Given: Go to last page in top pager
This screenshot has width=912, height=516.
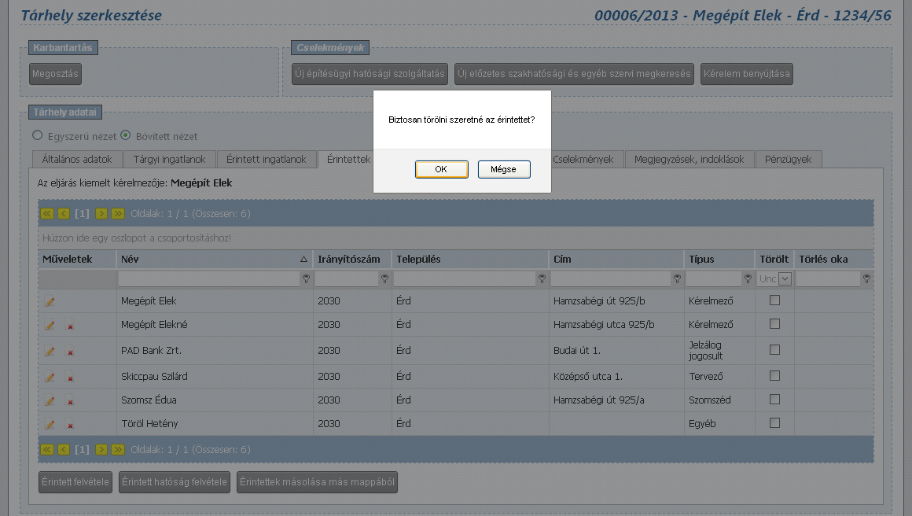Looking at the screenshot, I should click(118, 213).
